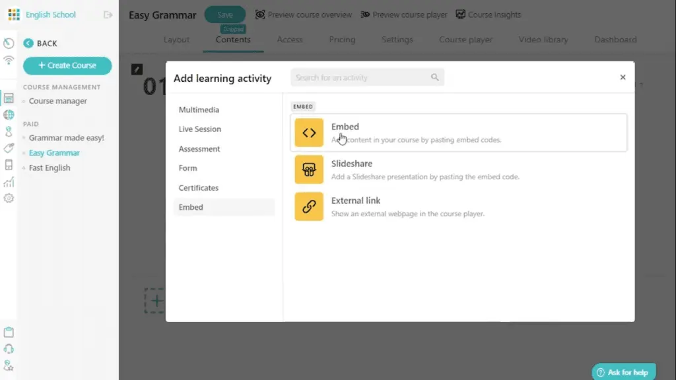Click the search magnifier icon in dialog

434,78
